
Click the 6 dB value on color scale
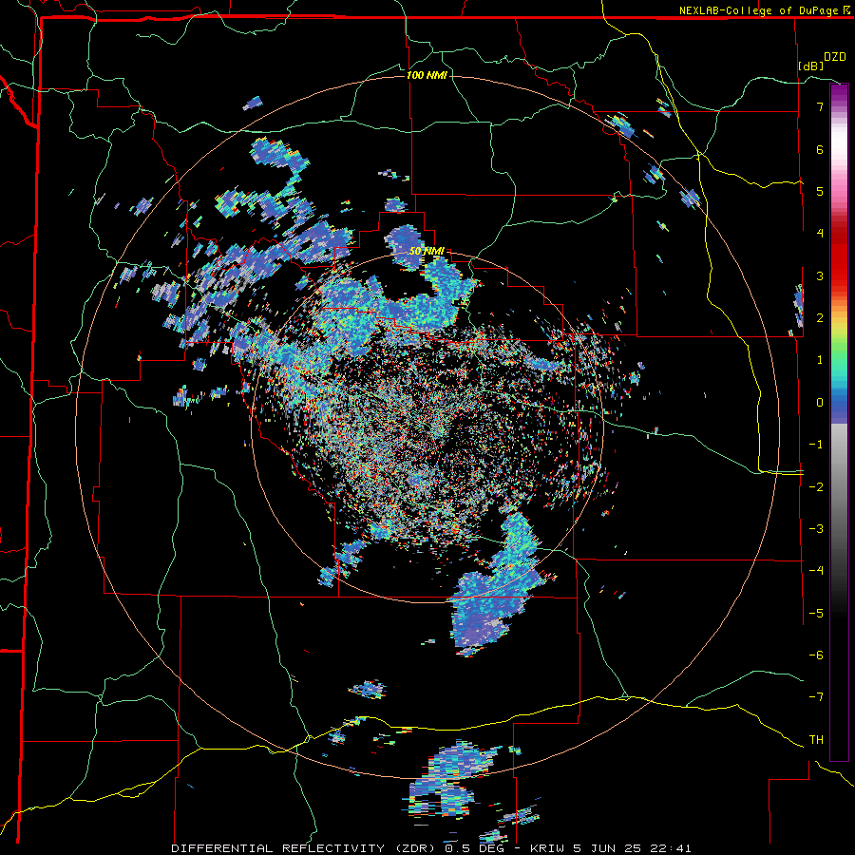pos(820,149)
